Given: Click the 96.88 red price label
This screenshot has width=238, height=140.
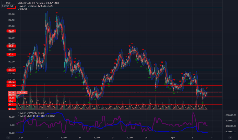Looking at the screenshot, I should click(x=12, y=98).
